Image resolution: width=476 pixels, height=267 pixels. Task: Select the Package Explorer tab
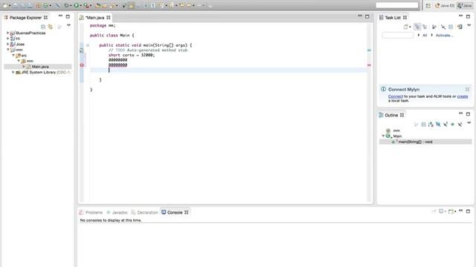click(x=26, y=18)
